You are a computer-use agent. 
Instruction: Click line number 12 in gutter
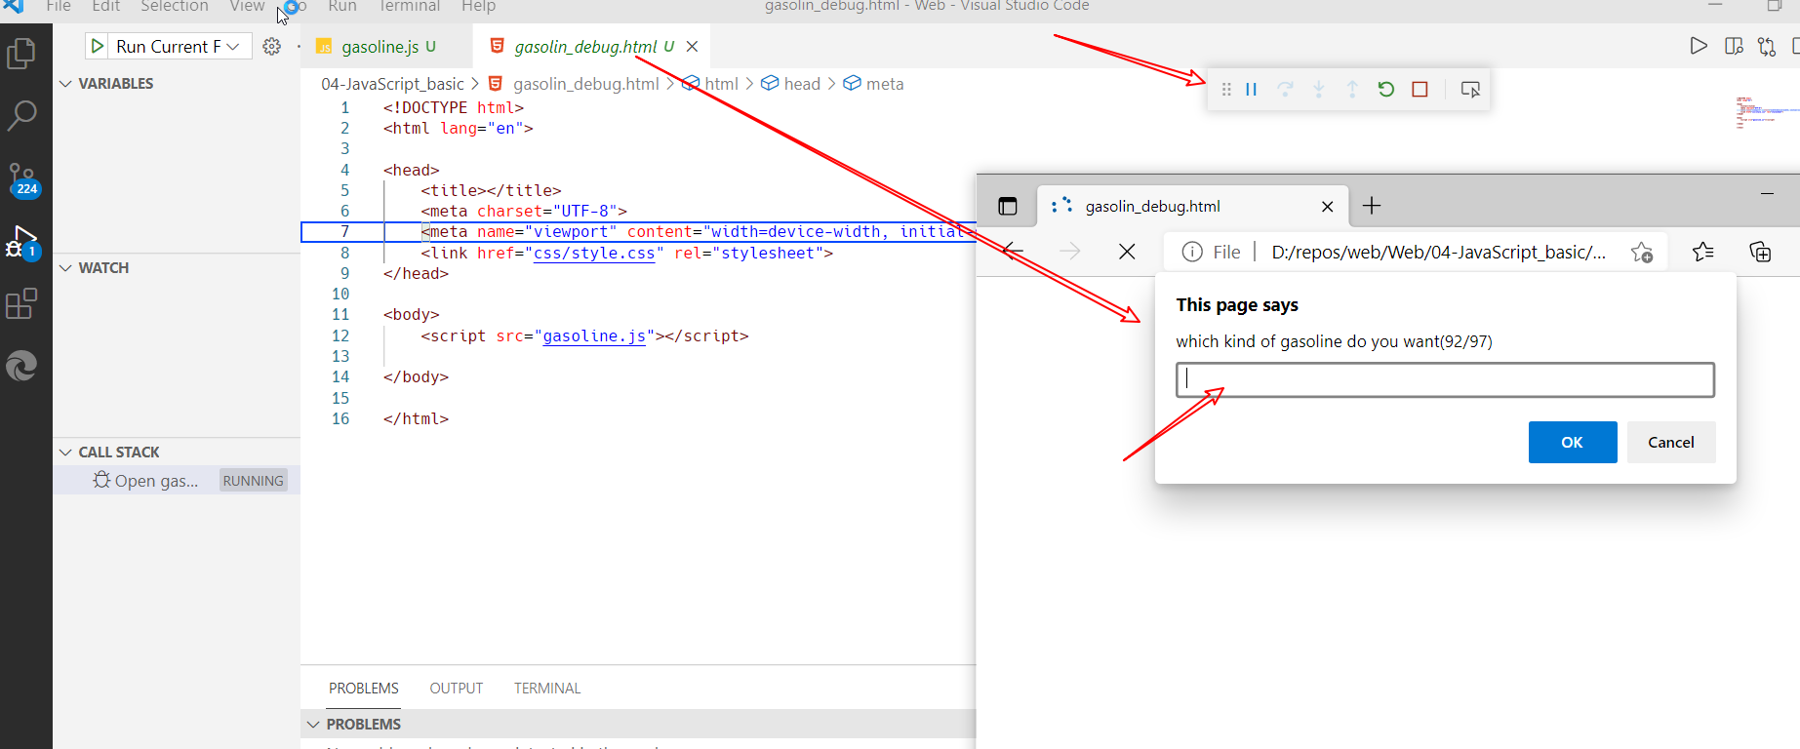click(340, 336)
